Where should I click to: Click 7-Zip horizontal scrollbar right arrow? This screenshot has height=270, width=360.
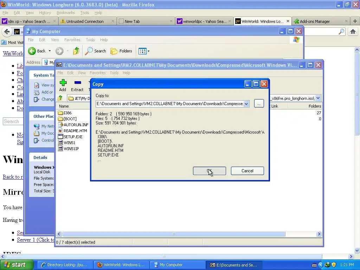tap(319, 234)
